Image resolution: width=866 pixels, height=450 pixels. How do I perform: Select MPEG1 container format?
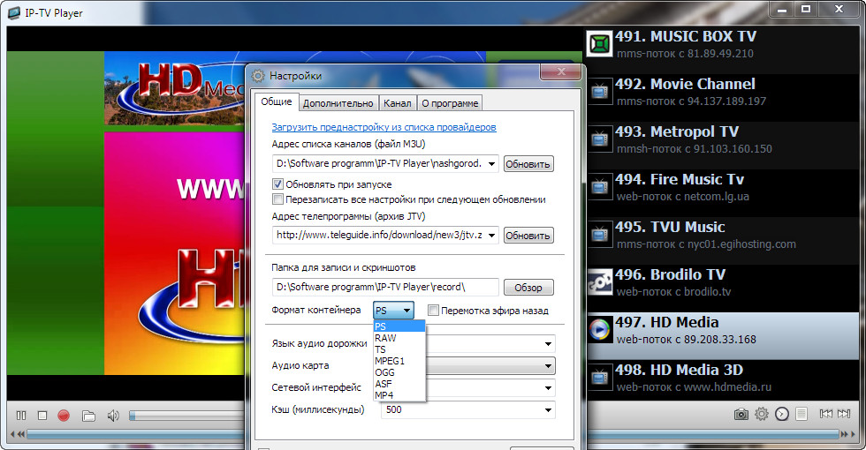[399, 361]
